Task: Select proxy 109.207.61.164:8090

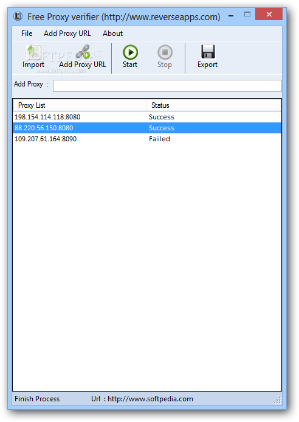Action: click(46, 139)
